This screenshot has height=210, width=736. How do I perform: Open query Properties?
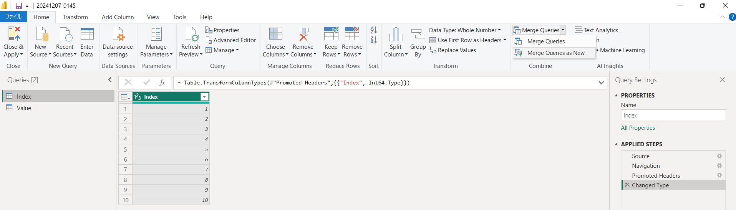coord(222,30)
